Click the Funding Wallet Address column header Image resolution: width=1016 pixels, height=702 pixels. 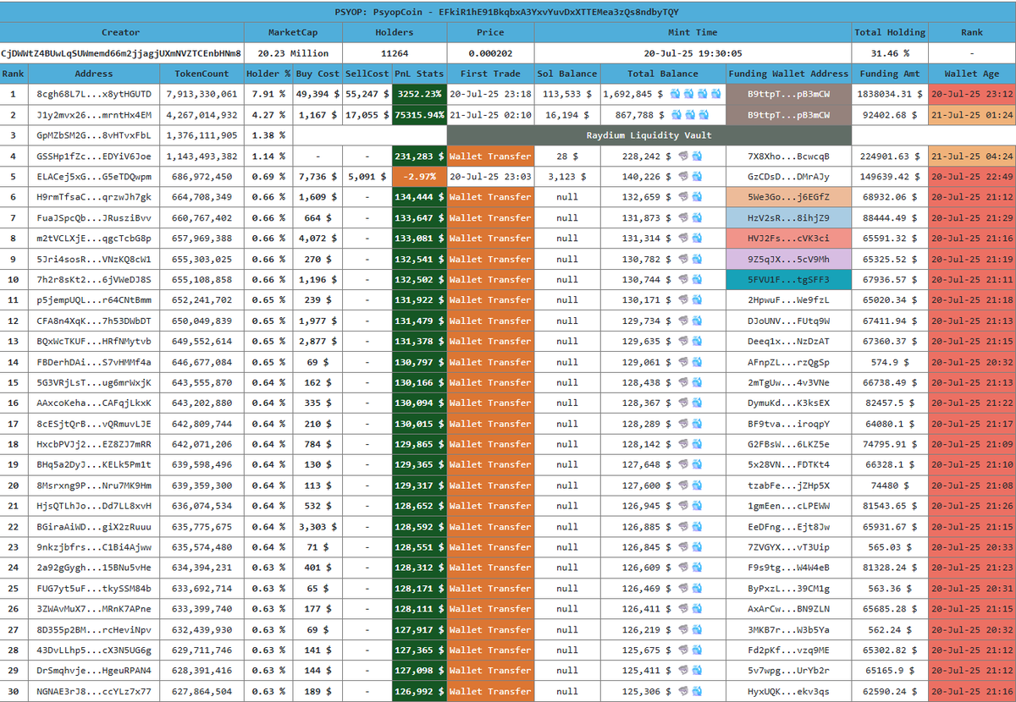788,74
